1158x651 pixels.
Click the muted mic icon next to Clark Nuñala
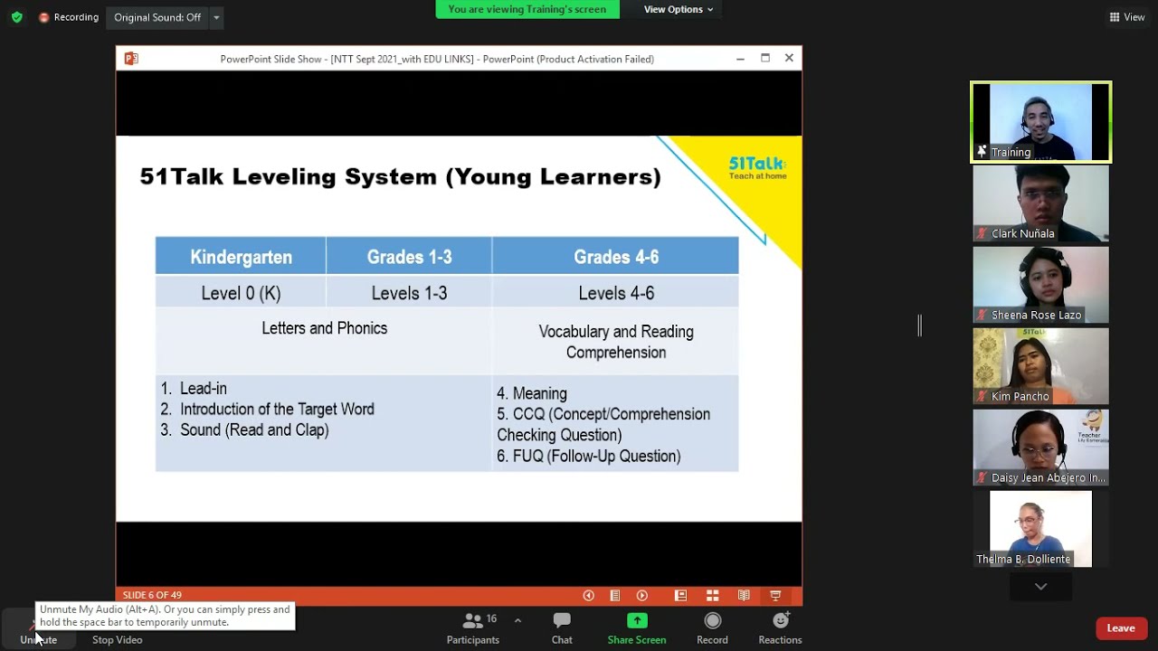(982, 233)
